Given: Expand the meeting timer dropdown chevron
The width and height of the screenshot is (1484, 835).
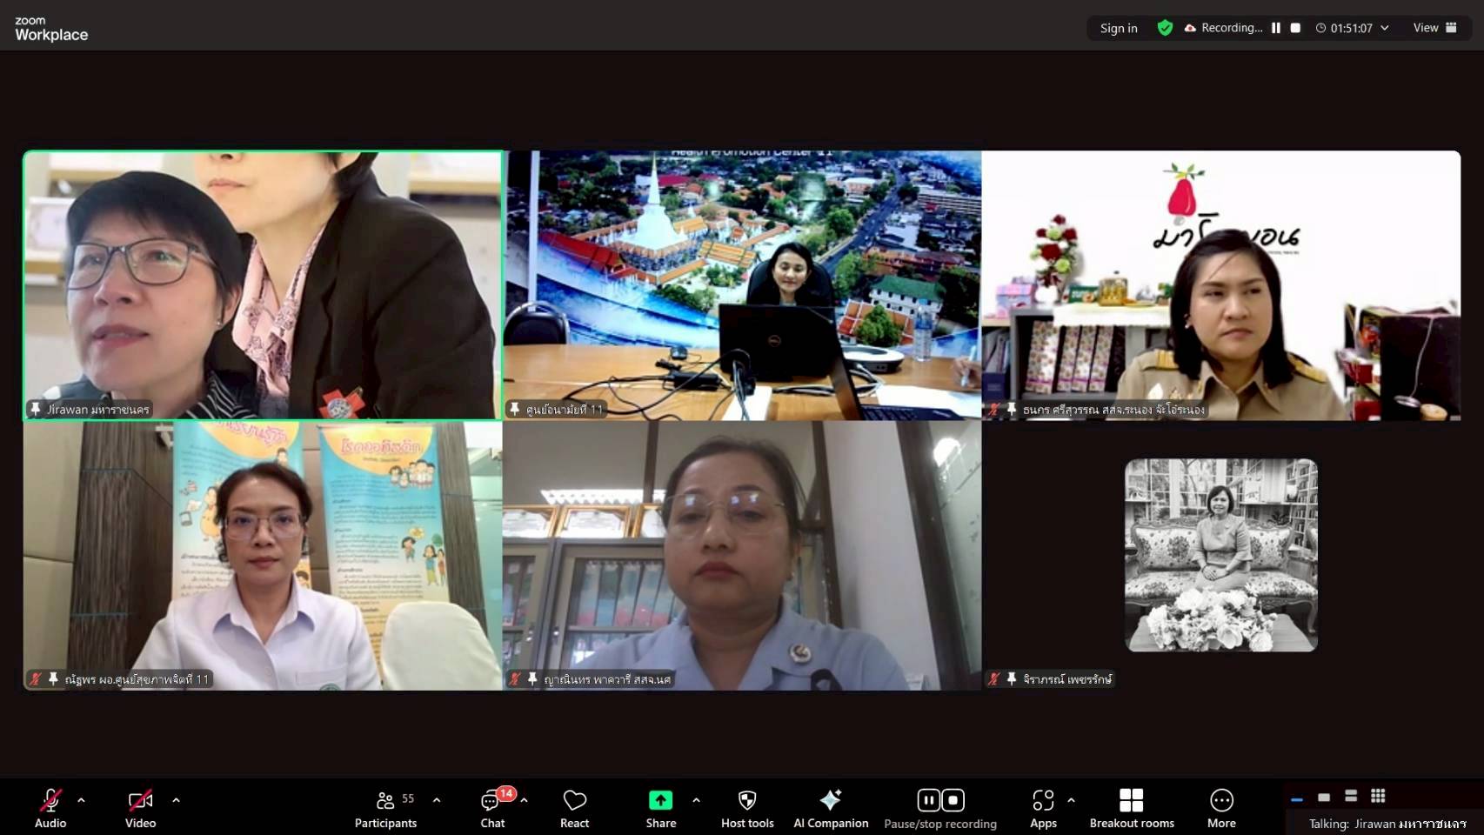Looking at the screenshot, I should pos(1384,28).
